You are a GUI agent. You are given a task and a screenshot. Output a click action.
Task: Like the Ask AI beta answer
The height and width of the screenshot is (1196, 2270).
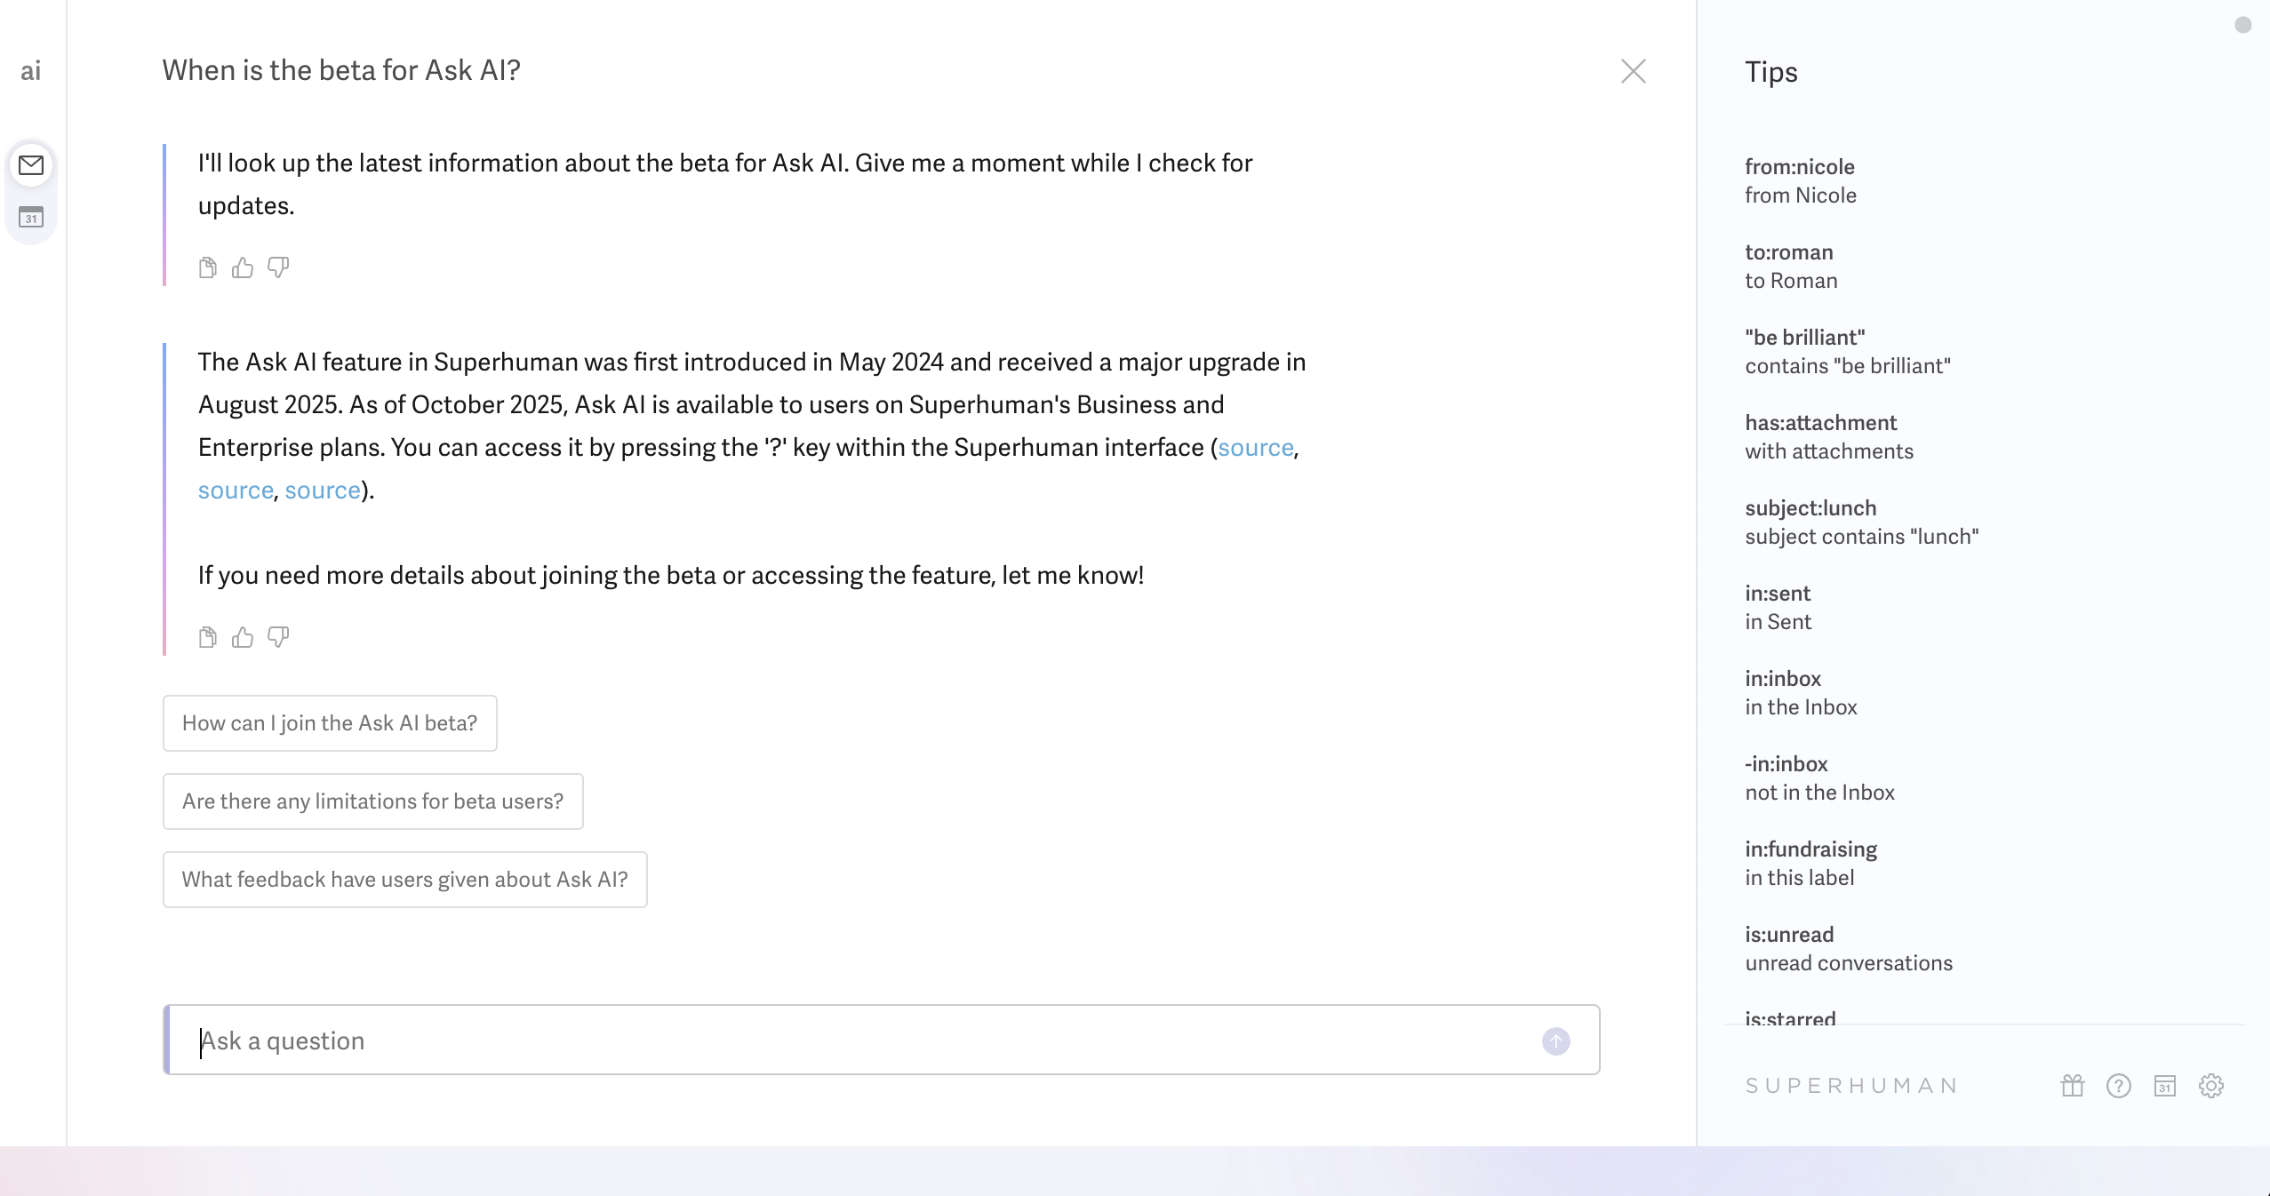pos(243,637)
